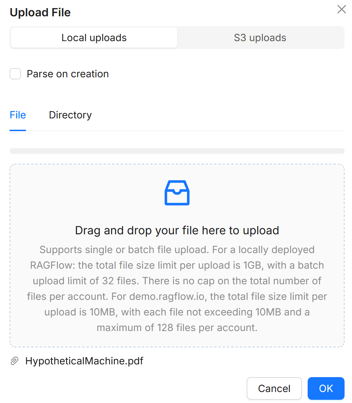The height and width of the screenshot is (403, 352).
Task: Enable the Parse on creation checkbox
Action: coord(15,74)
